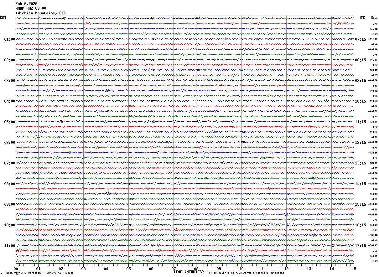Pick the 07:00 CST time marker
Screen dimensions: 379x277
[9, 163]
